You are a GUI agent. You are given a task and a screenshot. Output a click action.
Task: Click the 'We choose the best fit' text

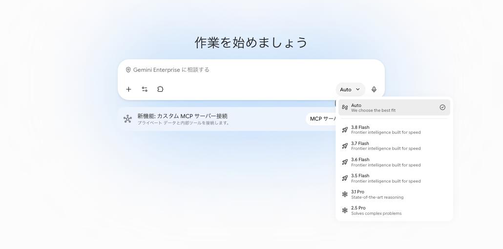pos(373,110)
